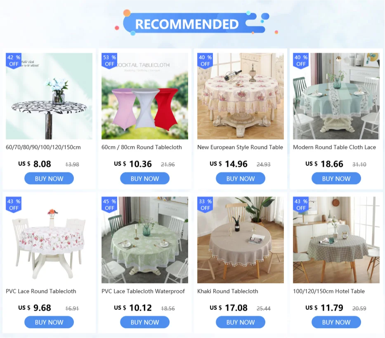Click BUY NOW for Khaki Round Tablecloth
Screen dimensions: 385x338
241,322
